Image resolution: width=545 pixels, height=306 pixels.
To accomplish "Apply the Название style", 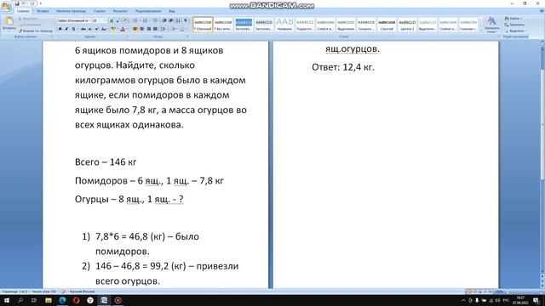I will pos(284,25).
